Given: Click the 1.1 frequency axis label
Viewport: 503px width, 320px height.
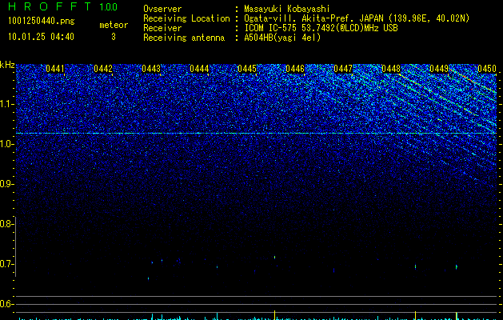Looking at the screenshot, I should click(x=6, y=104).
